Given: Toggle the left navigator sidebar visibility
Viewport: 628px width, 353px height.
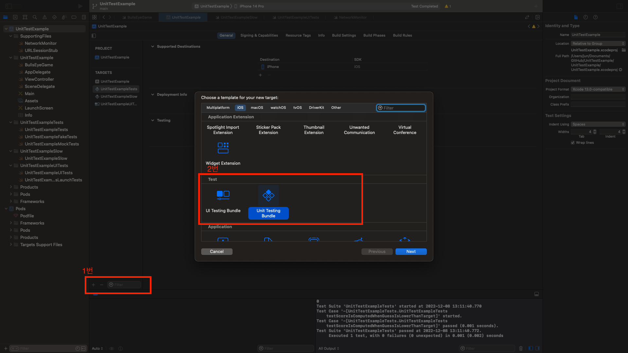Looking at the screenshot, I should [9, 6].
